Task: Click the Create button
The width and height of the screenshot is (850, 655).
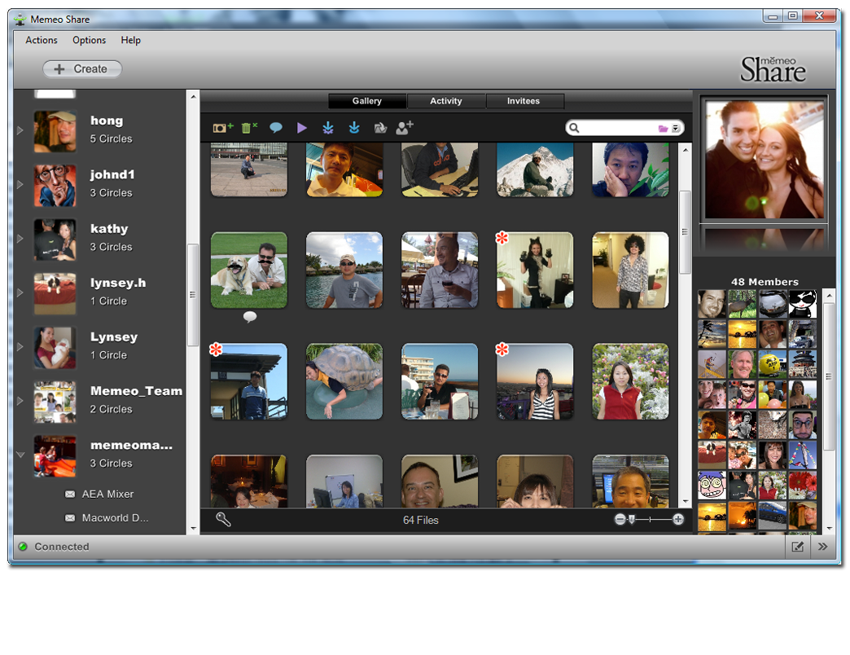Action: coord(82,69)
